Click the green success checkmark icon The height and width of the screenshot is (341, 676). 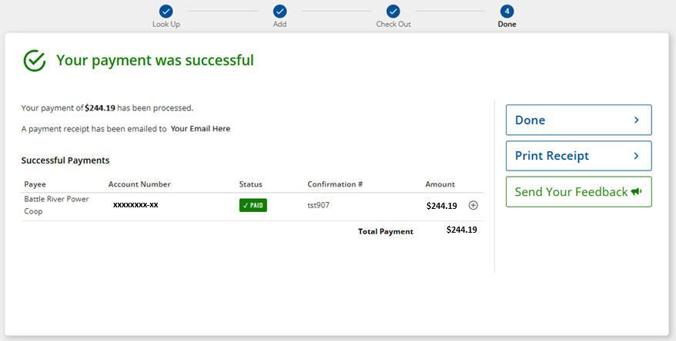[x=35, y=61]
